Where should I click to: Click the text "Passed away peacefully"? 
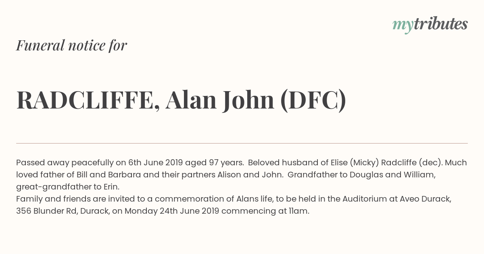pos(65,163)
